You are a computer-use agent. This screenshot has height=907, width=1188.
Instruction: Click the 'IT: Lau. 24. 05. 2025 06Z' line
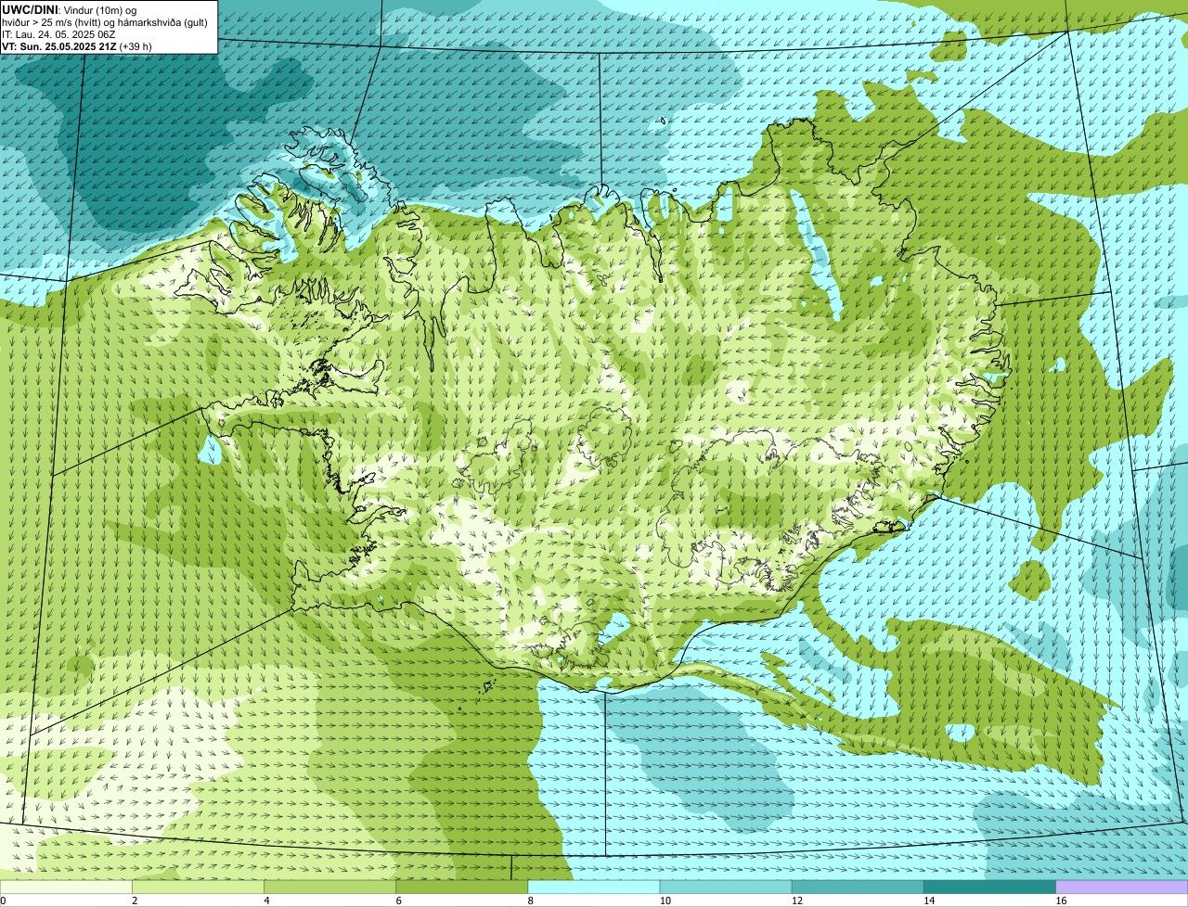(59, 34)
